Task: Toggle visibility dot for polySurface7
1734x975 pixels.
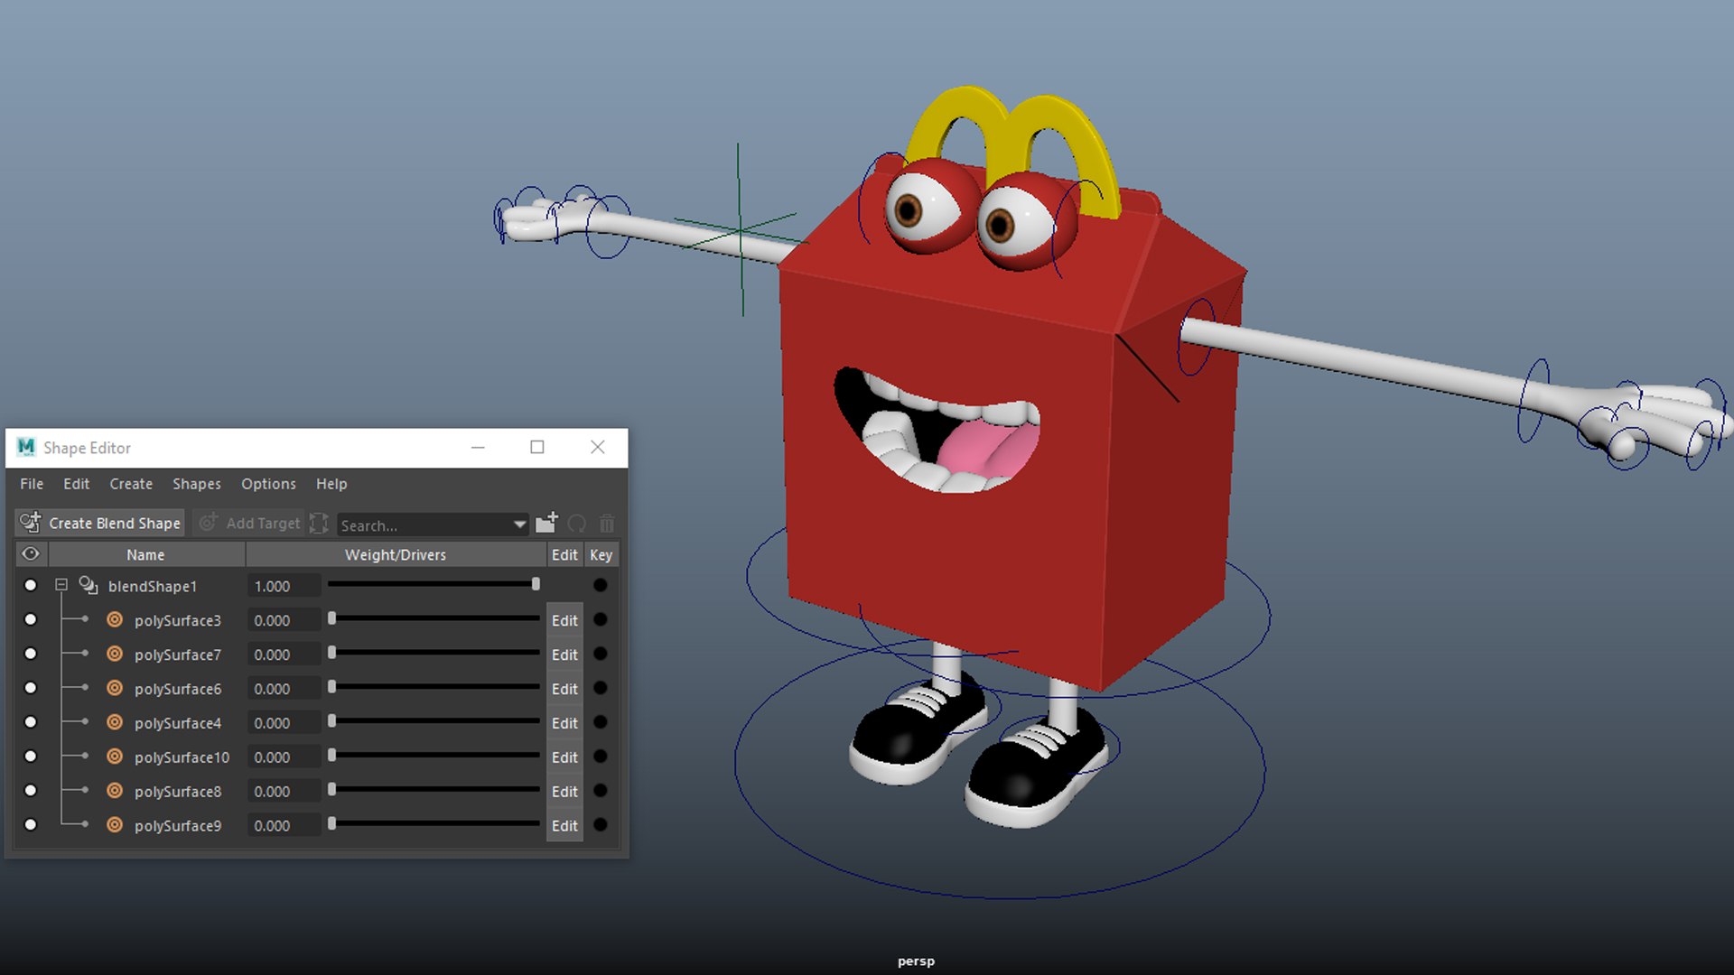Action: 31,654
